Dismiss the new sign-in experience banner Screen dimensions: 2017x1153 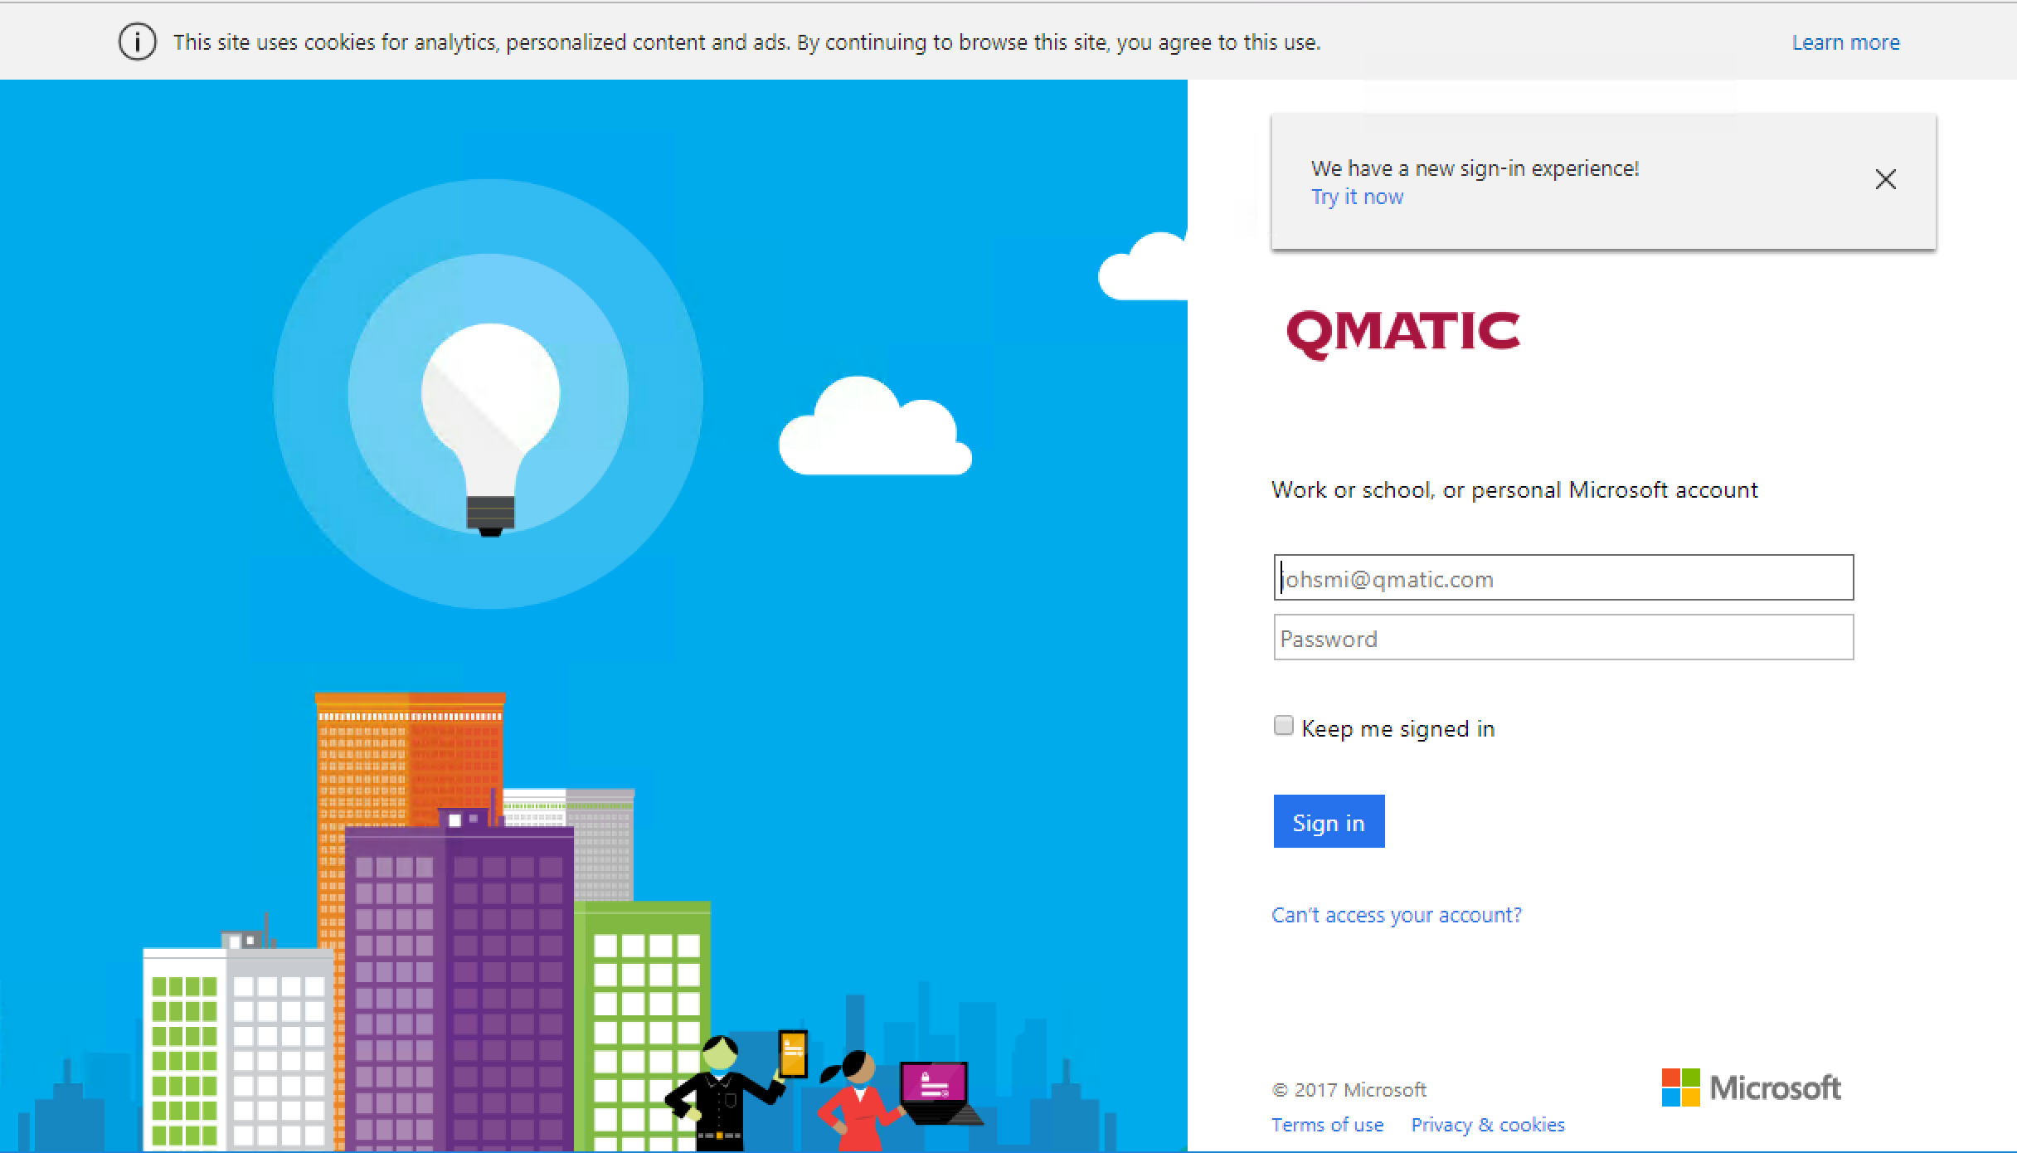pos(1885,179)
